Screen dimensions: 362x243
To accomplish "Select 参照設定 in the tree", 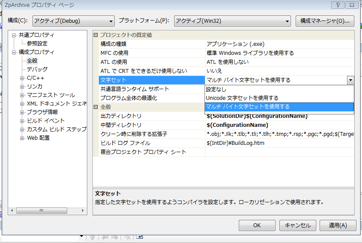I will point(37,43).
